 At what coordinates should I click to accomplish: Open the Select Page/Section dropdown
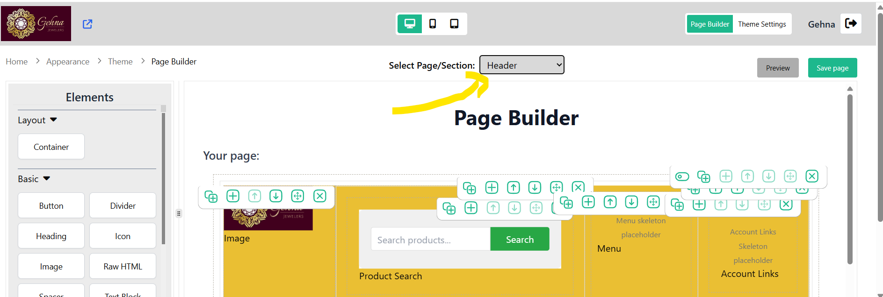(521, 65)
